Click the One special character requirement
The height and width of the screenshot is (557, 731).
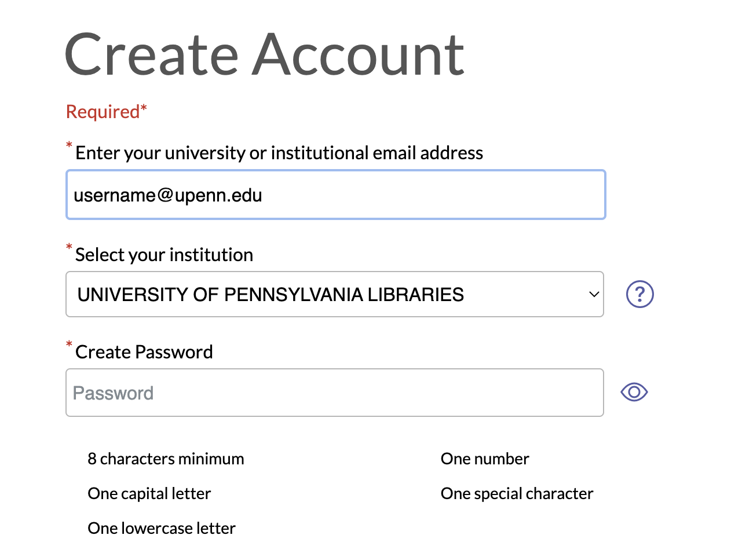pyautogui.click(x=517, y=493)
